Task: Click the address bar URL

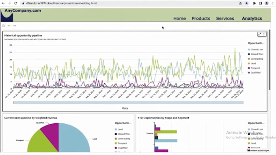Action: point(61,3)
